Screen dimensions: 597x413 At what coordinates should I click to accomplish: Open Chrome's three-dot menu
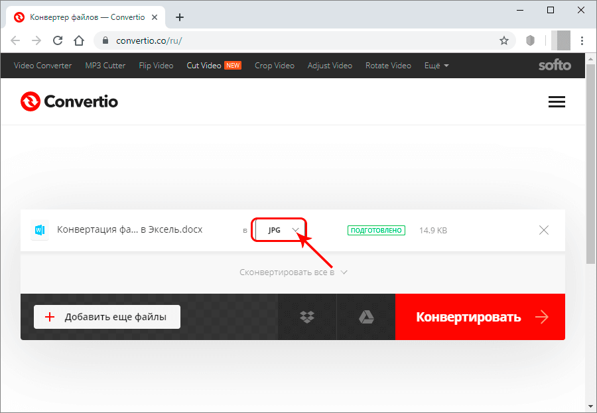click(x=582, y=40)
